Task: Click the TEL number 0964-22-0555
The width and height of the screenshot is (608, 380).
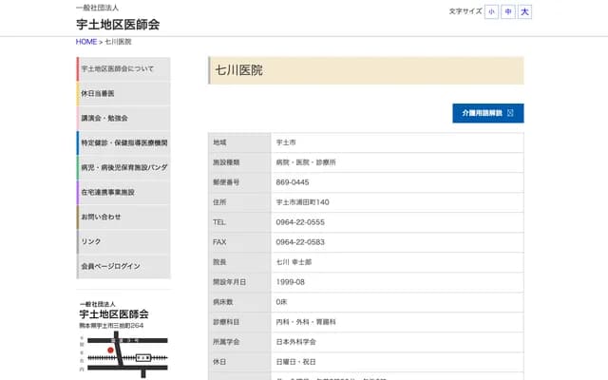Action: 300,221
